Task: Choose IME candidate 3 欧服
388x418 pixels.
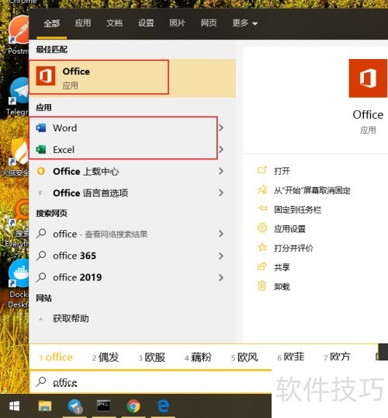Action: click(x=152, y=357)
